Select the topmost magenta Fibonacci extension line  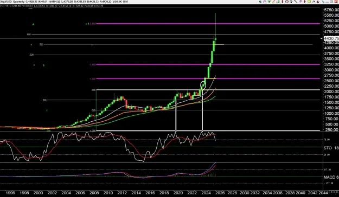click(x=208, y=23)
